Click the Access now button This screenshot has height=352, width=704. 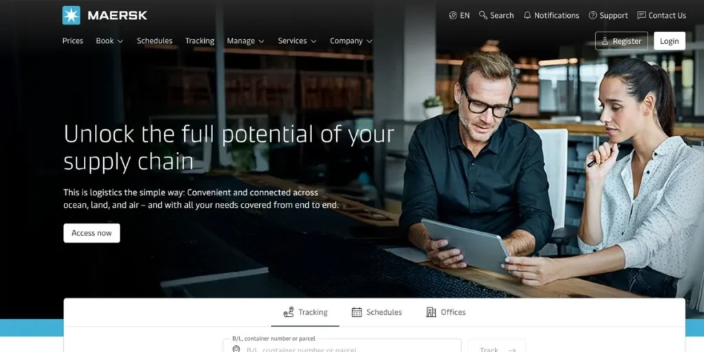click(x=91, y=233)
